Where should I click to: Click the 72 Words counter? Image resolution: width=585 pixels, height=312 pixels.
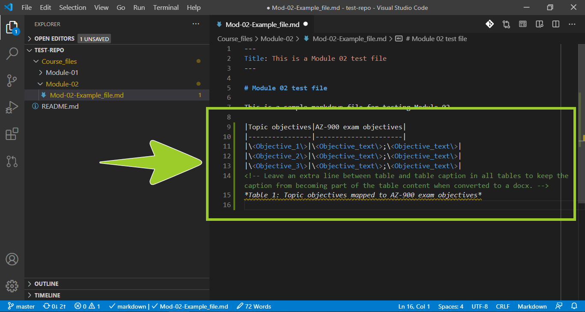tap(254, 306)
